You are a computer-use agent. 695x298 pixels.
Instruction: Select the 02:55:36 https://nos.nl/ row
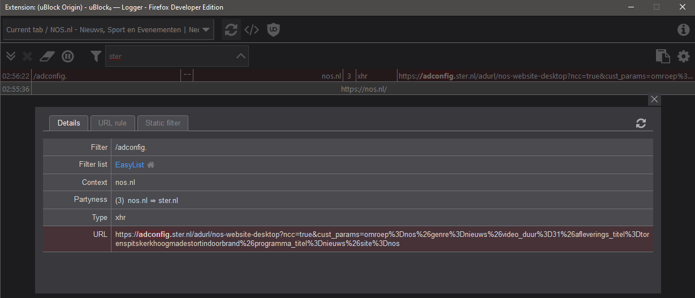click(347, 89)
